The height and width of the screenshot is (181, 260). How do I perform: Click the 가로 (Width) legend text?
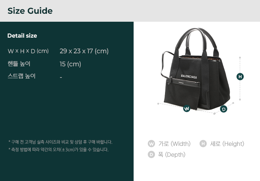coord(174,144)
